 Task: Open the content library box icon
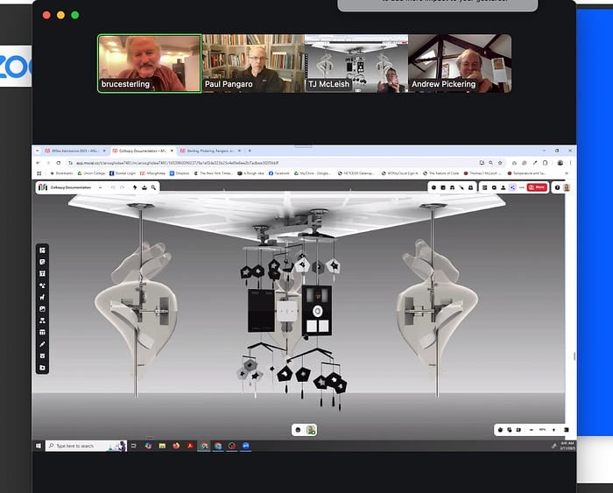coord(42,356)
